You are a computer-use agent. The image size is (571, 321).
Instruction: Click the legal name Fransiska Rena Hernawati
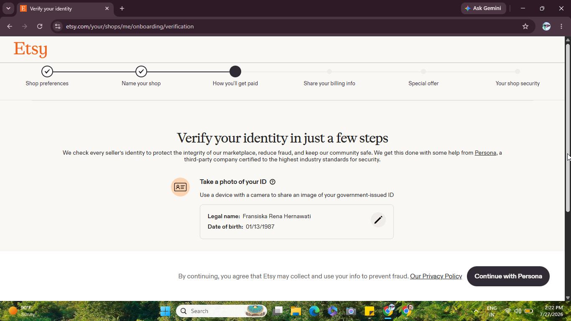coord(277,216)
